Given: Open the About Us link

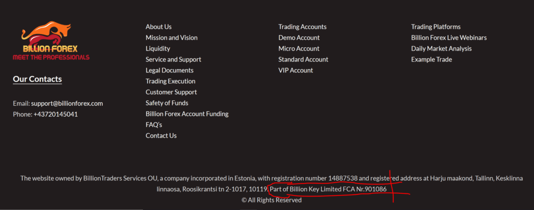Looking at the screenshot, I should point(159,27).
